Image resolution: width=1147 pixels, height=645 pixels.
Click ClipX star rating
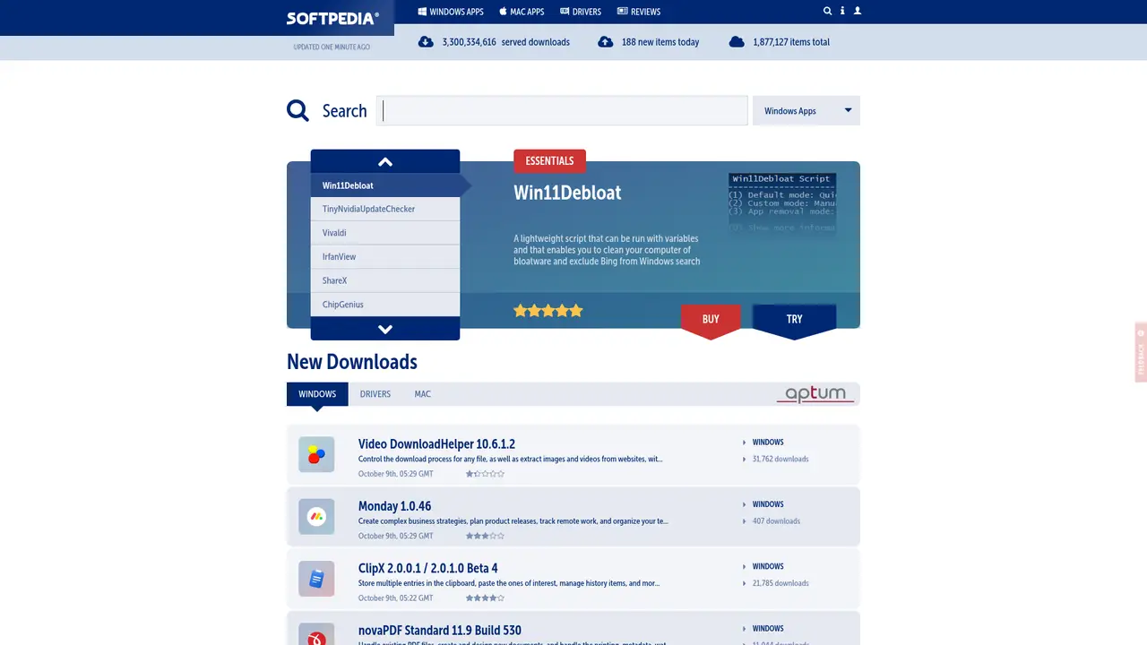click(x=485, y=598)
